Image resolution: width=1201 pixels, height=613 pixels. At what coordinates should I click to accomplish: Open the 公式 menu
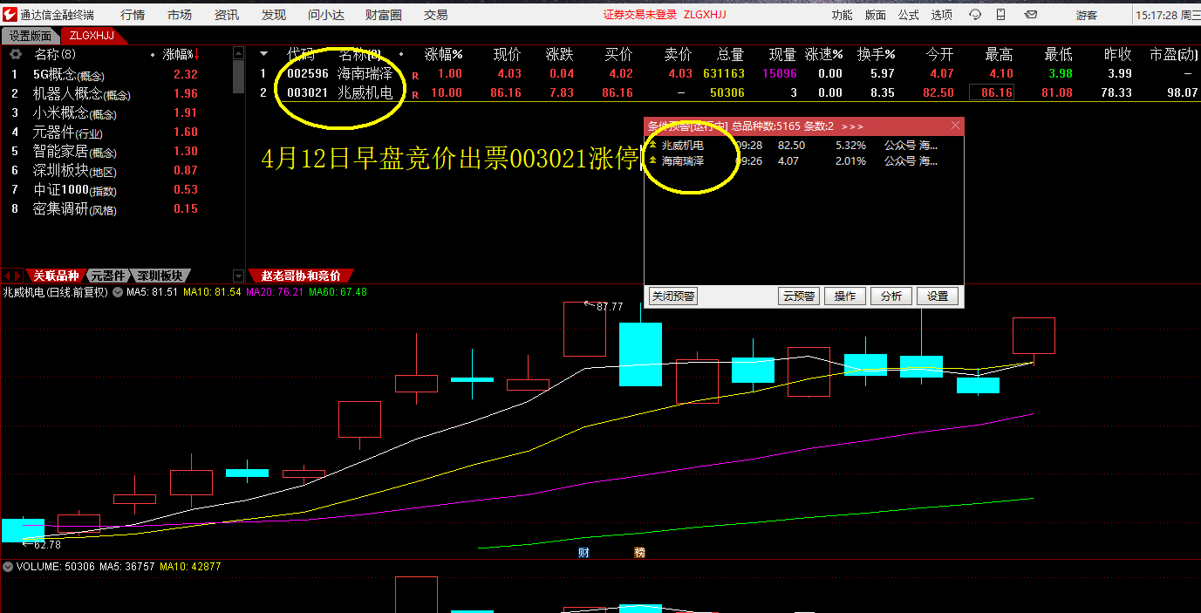(909, 15)
